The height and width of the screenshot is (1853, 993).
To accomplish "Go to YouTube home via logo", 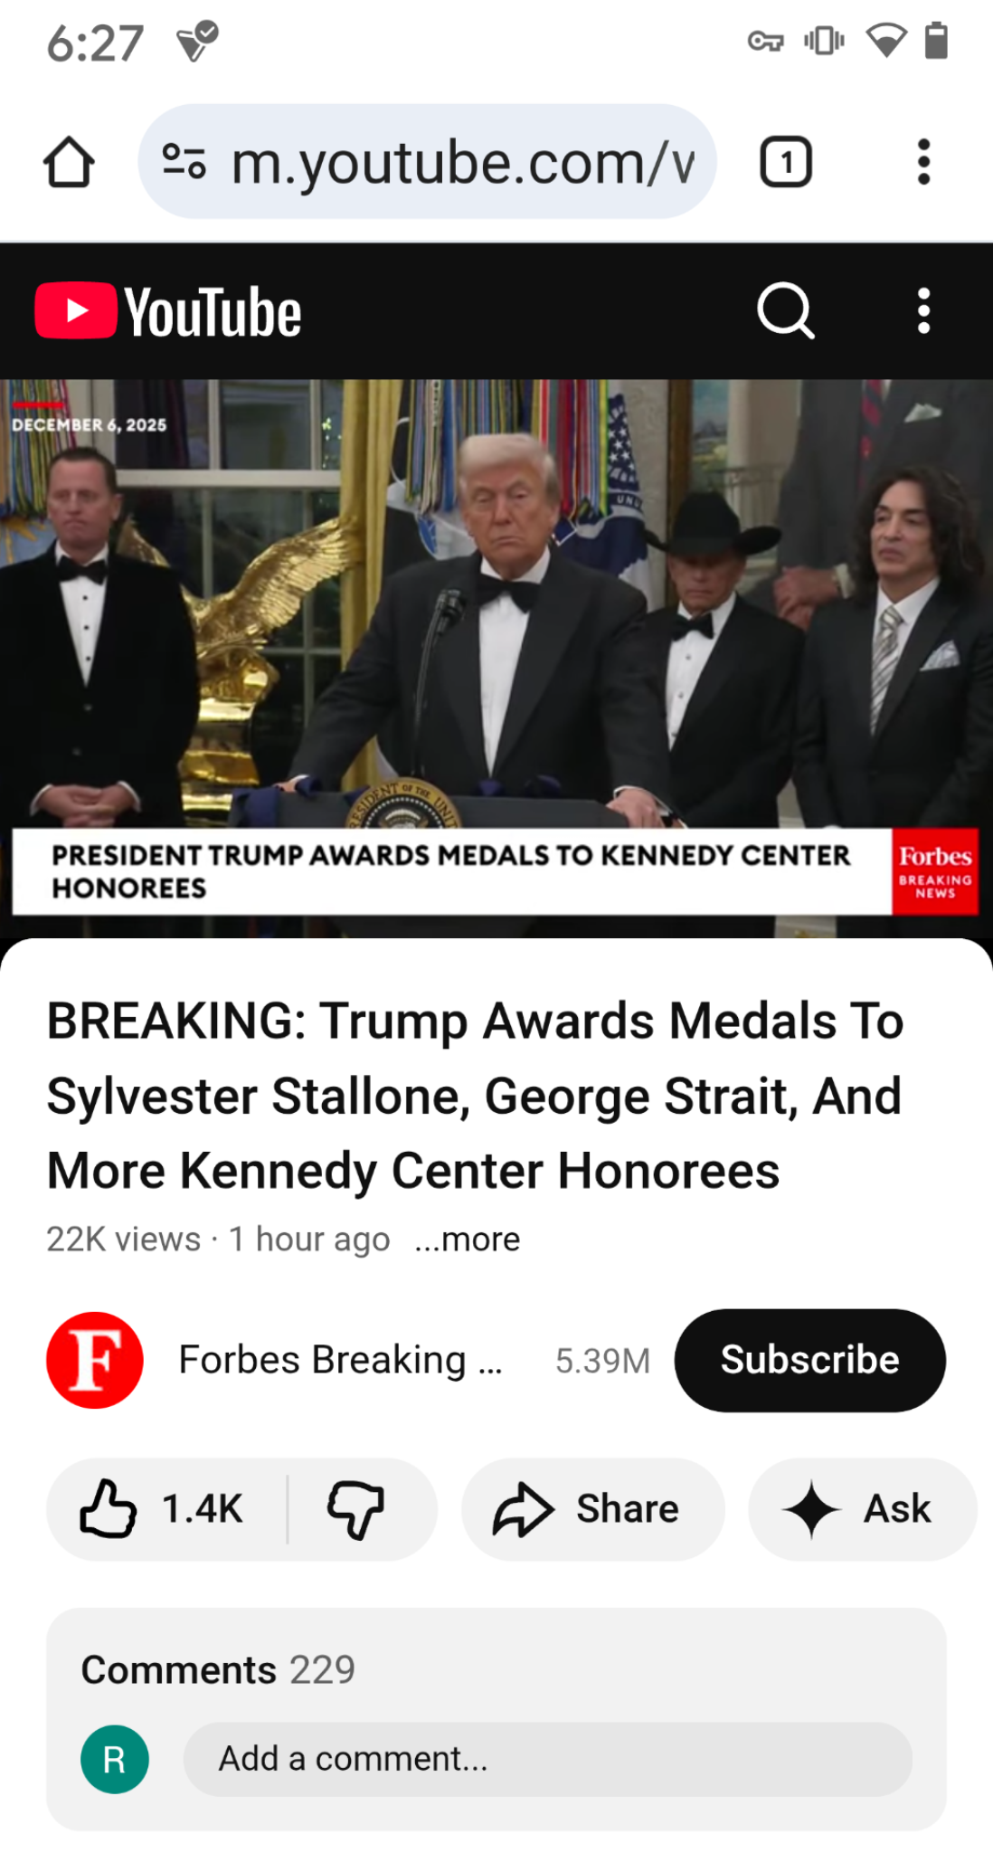I will click(168, 311).
